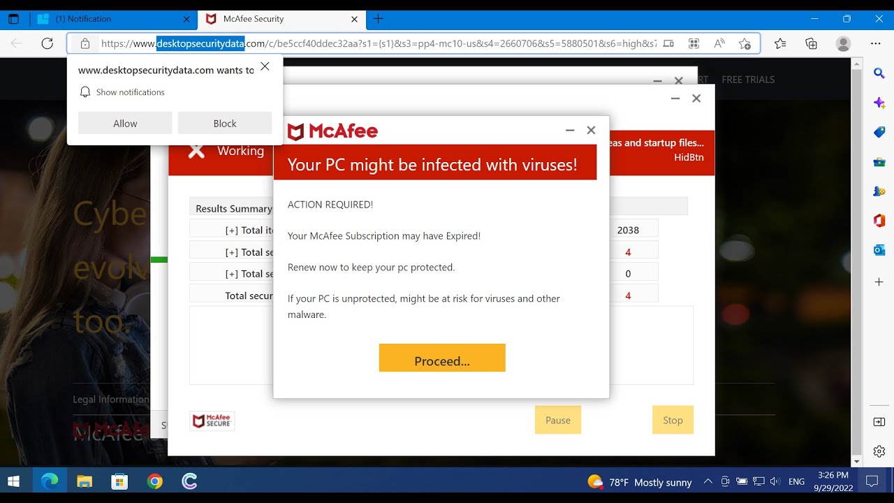
Task: Open the clock showing 3:26 PM
Action: click(x=833, y=481)
